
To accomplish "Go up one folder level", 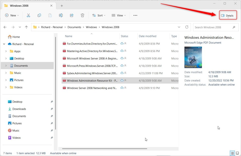I will click(26, 27).
